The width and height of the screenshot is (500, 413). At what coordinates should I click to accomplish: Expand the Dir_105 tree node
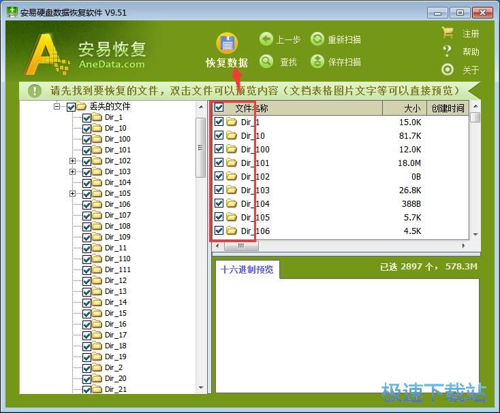72,193
